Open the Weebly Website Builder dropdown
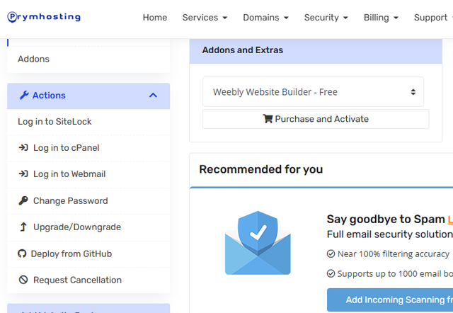Image resolution: width=453 pixels, height=313 pixels. click(x=313, y=92)
